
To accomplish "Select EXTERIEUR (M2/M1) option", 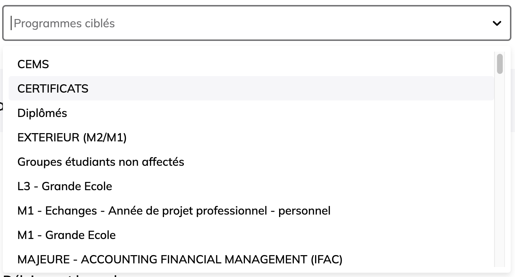I will 251,137.
